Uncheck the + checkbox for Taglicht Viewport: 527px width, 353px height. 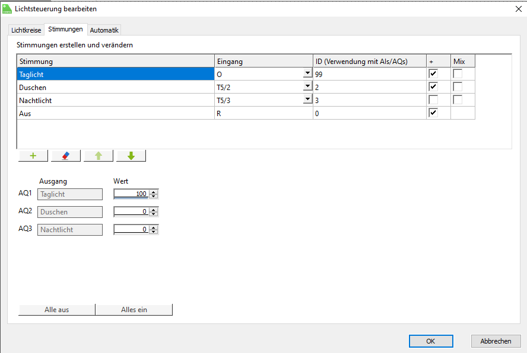coord(433,73)
